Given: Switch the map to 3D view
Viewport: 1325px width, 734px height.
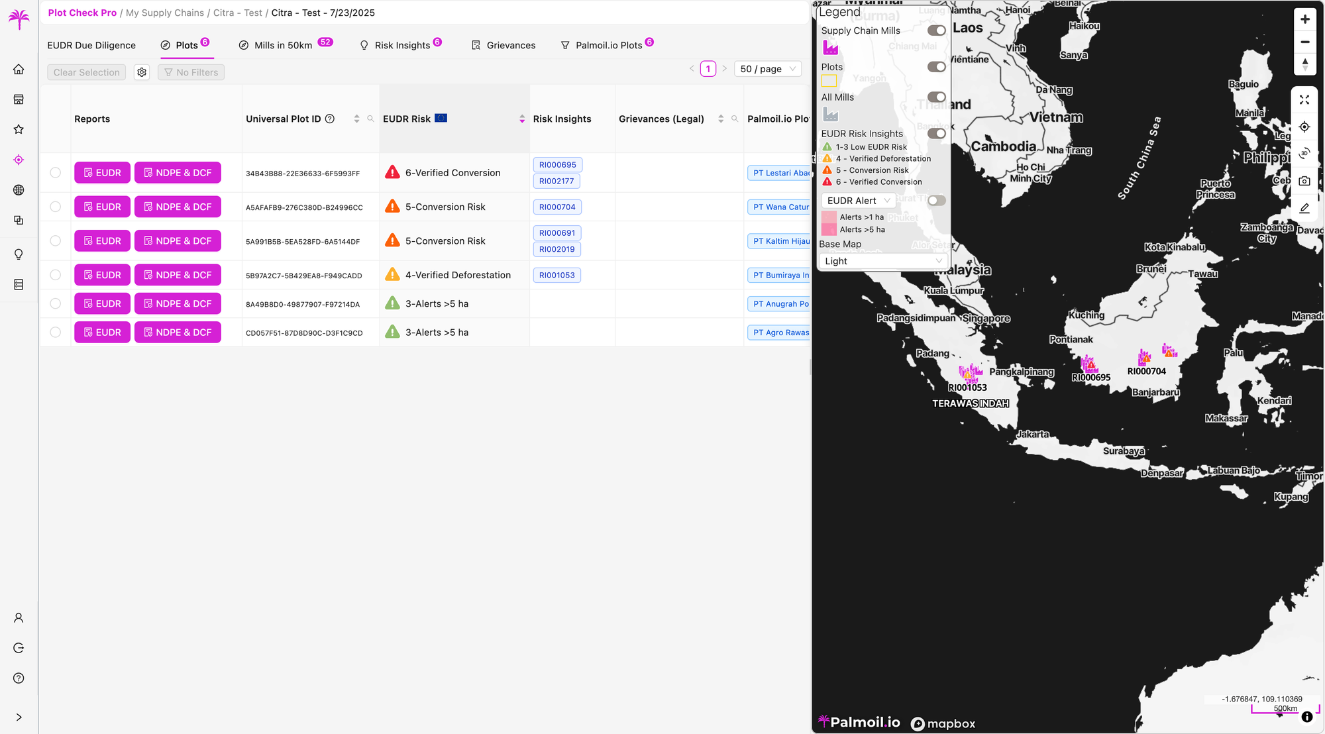Looking at the screenshot, I should click(1304, 154).
